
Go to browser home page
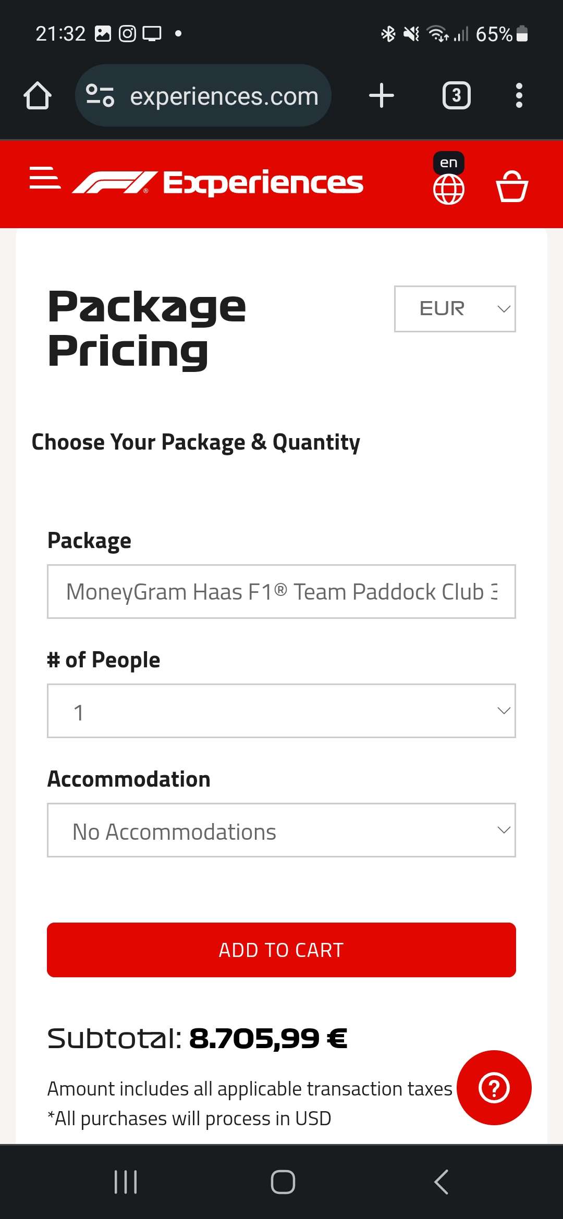38,96
